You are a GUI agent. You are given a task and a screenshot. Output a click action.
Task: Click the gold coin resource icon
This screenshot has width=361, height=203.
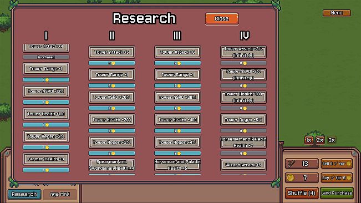(291, 177)
